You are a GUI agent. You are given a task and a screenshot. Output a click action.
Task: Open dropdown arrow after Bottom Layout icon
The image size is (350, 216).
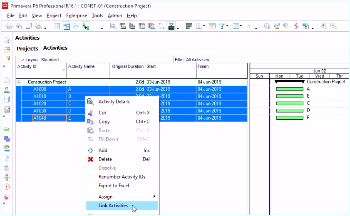[178, 28]
